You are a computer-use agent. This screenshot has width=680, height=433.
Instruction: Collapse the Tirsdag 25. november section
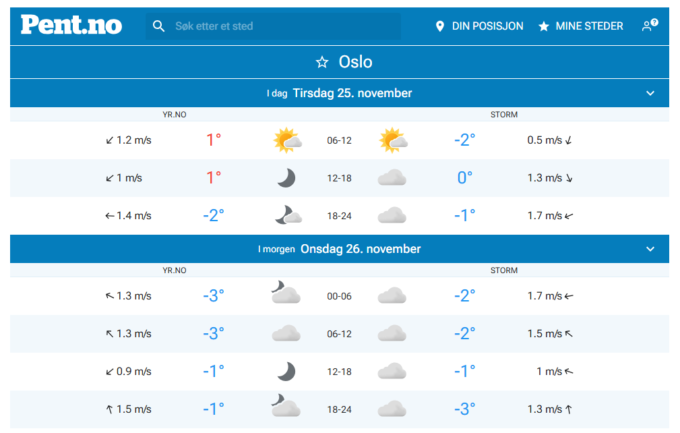tap(650, 93)
